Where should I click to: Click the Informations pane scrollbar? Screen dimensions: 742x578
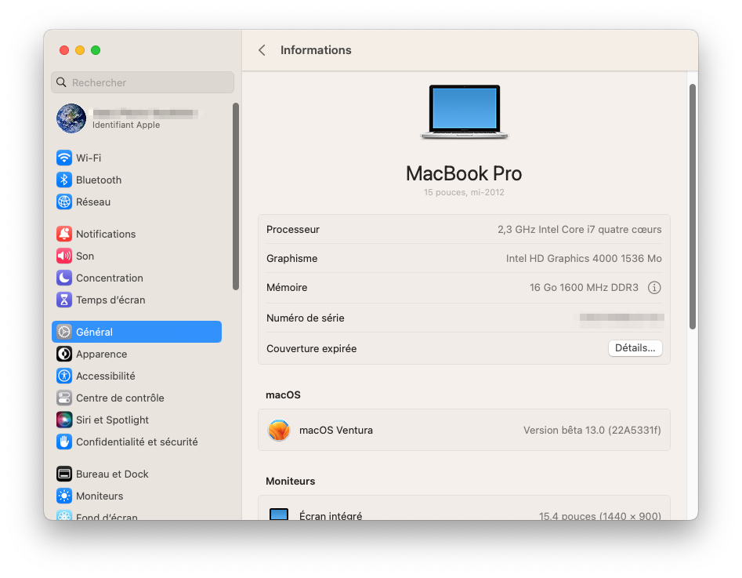(x=693, y=206)
